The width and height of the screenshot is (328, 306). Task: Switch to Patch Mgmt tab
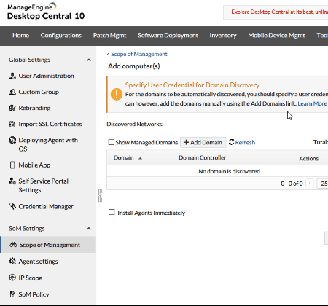tap(109, 36)
